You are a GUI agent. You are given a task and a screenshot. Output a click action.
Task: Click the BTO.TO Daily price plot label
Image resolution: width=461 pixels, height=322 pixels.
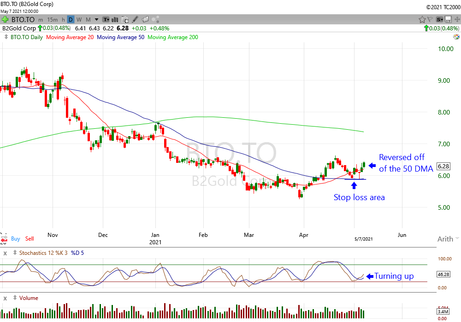(x=26, y=37)
